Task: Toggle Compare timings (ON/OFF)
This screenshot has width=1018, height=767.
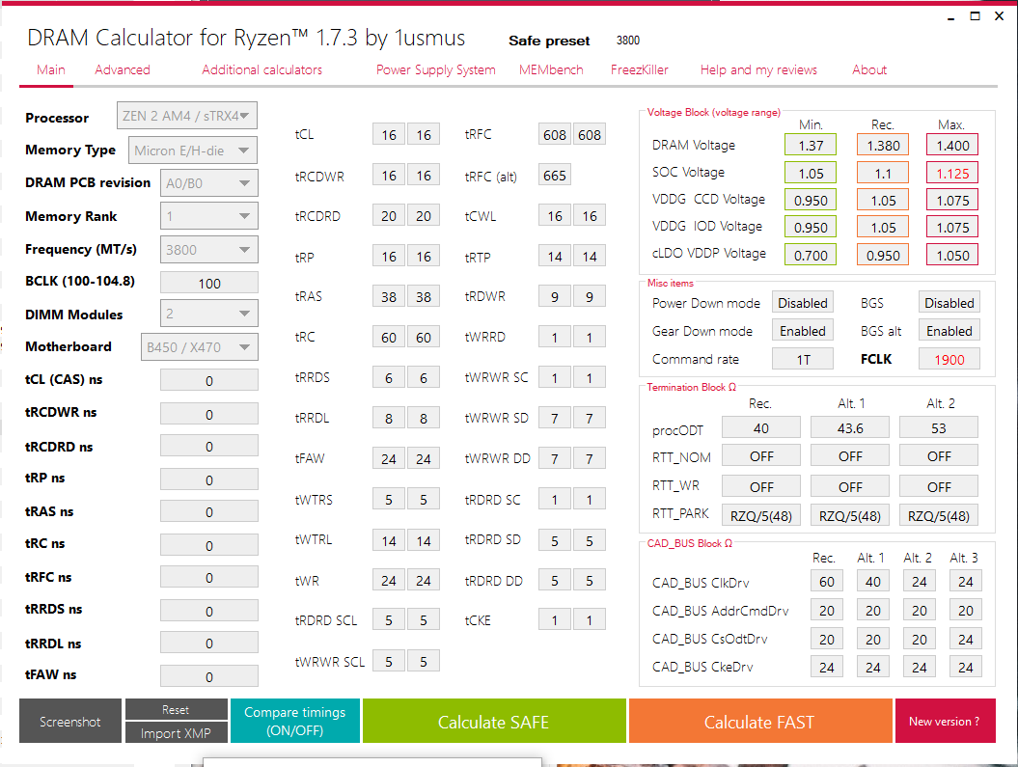Action: click(x=294, y=721)
